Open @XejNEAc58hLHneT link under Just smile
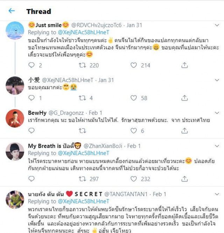Screen dimensions: 224x233 click(x=84, y=32)
